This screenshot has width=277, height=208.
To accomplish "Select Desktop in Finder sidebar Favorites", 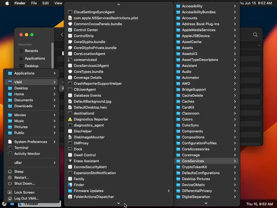I will [x=31, y=66].
